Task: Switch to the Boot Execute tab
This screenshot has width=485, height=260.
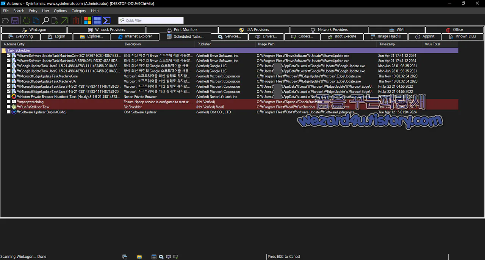Action: tap(342, 37)
